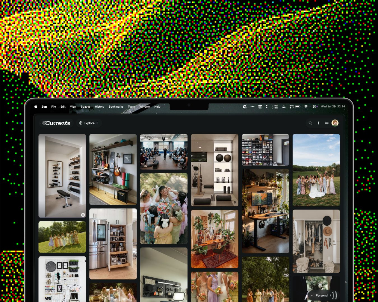Open the bridesmaids holding bouquets photo
The width and height of the screenshot is (378, 302).
tap(215, 287)
